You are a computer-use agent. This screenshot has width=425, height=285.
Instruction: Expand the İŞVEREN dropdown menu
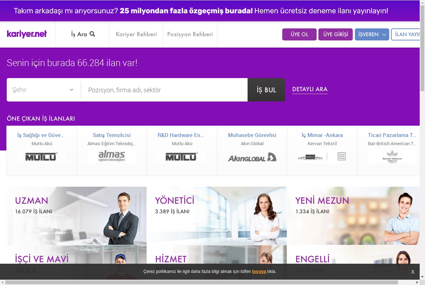[372, 34]
